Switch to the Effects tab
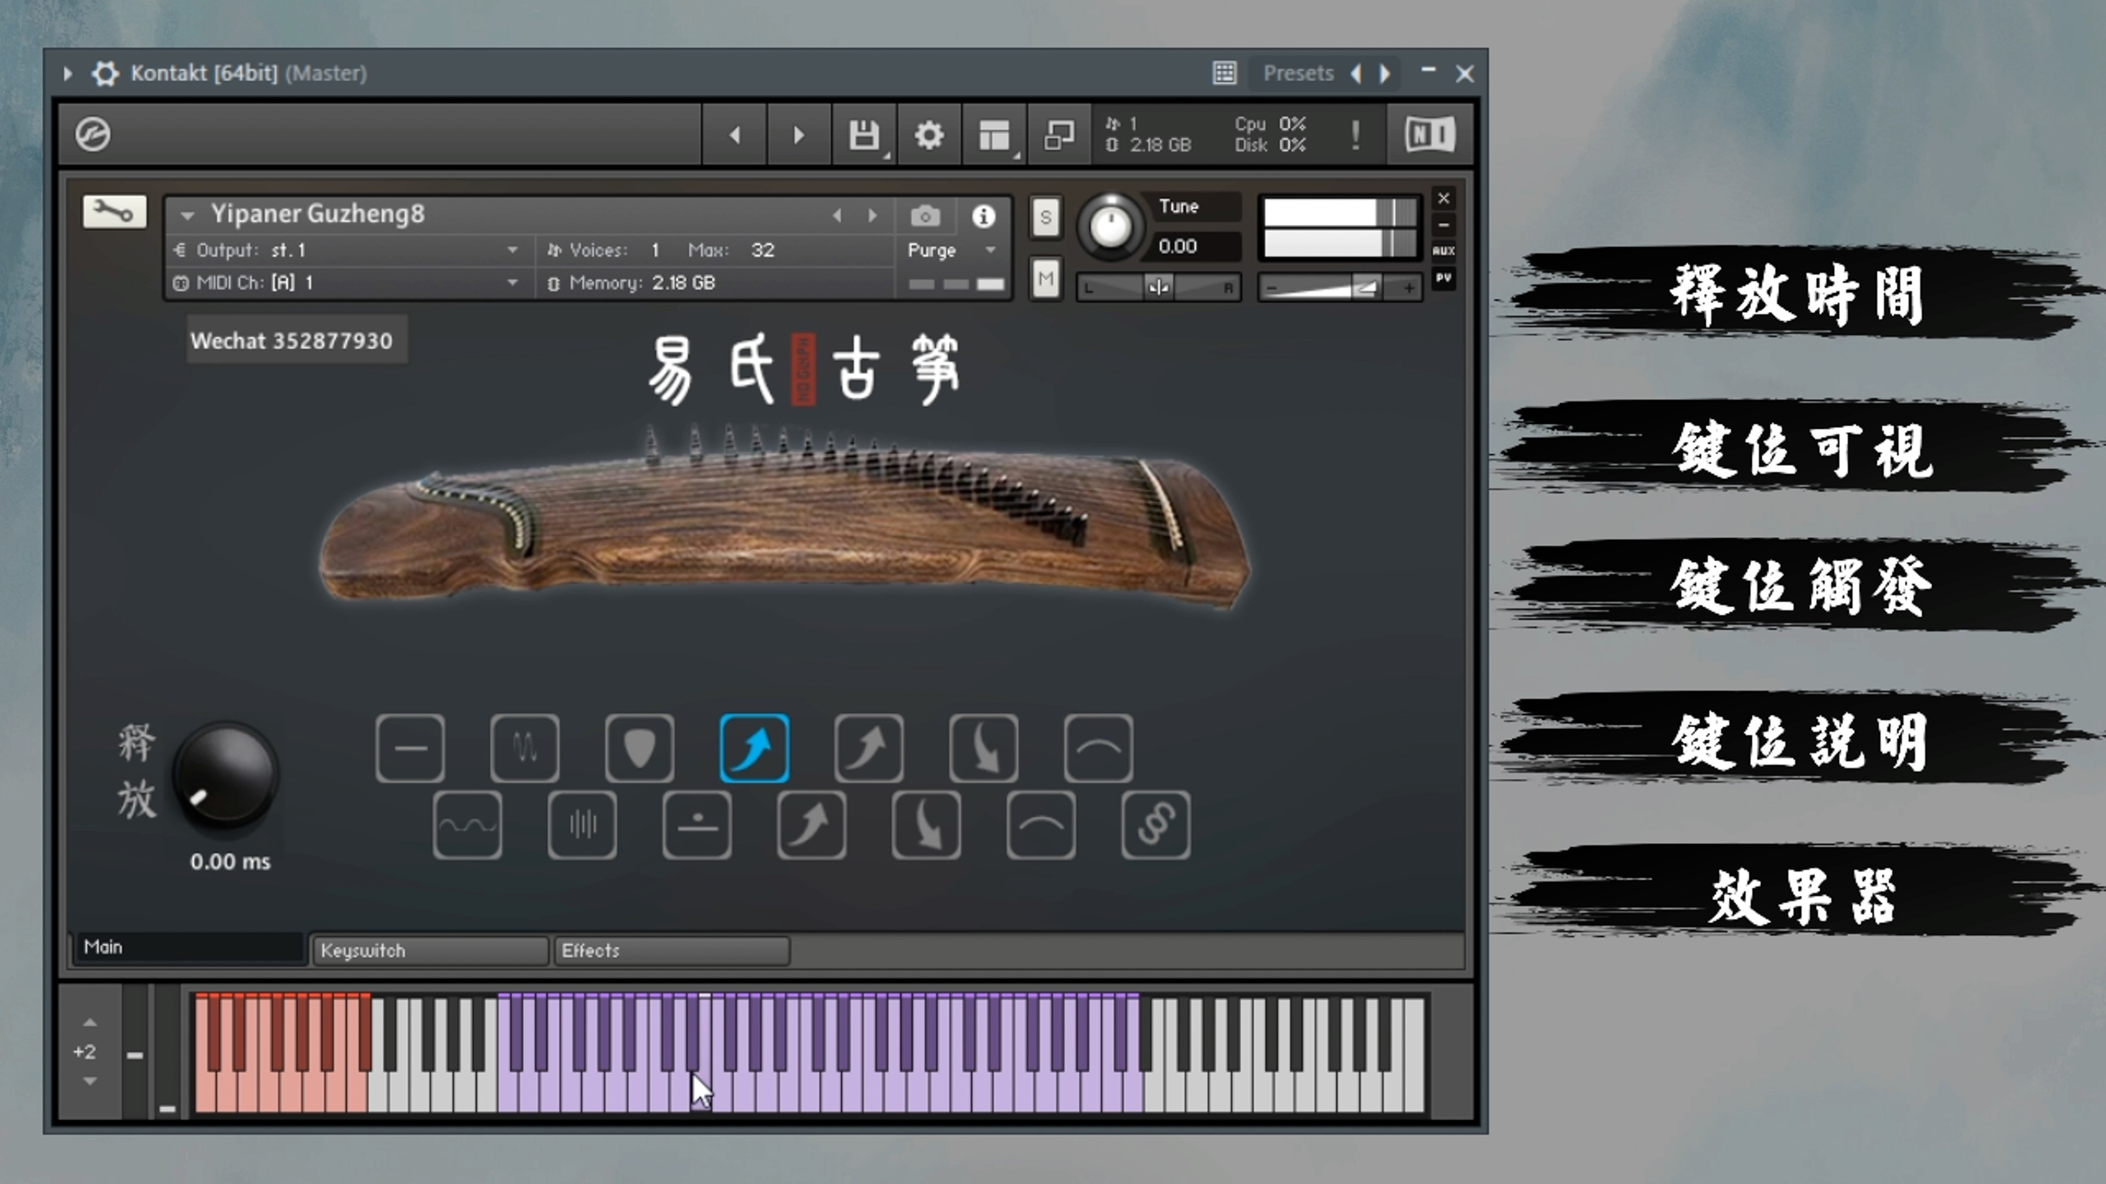Screen dimensions: 2106x1184 coord(671,950)
